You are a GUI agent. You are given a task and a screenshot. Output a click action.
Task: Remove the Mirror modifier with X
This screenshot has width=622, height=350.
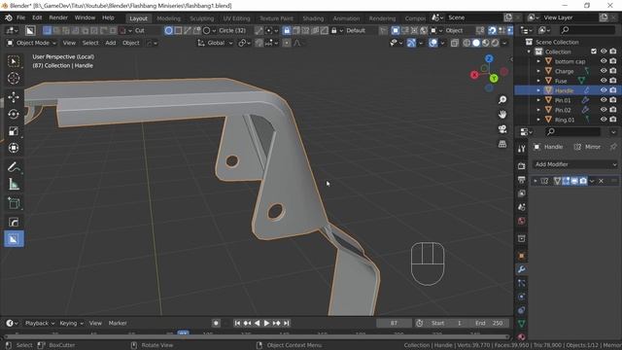pos(601,181)
